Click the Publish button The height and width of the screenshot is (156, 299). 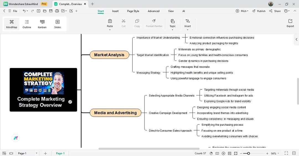[259, 11]
